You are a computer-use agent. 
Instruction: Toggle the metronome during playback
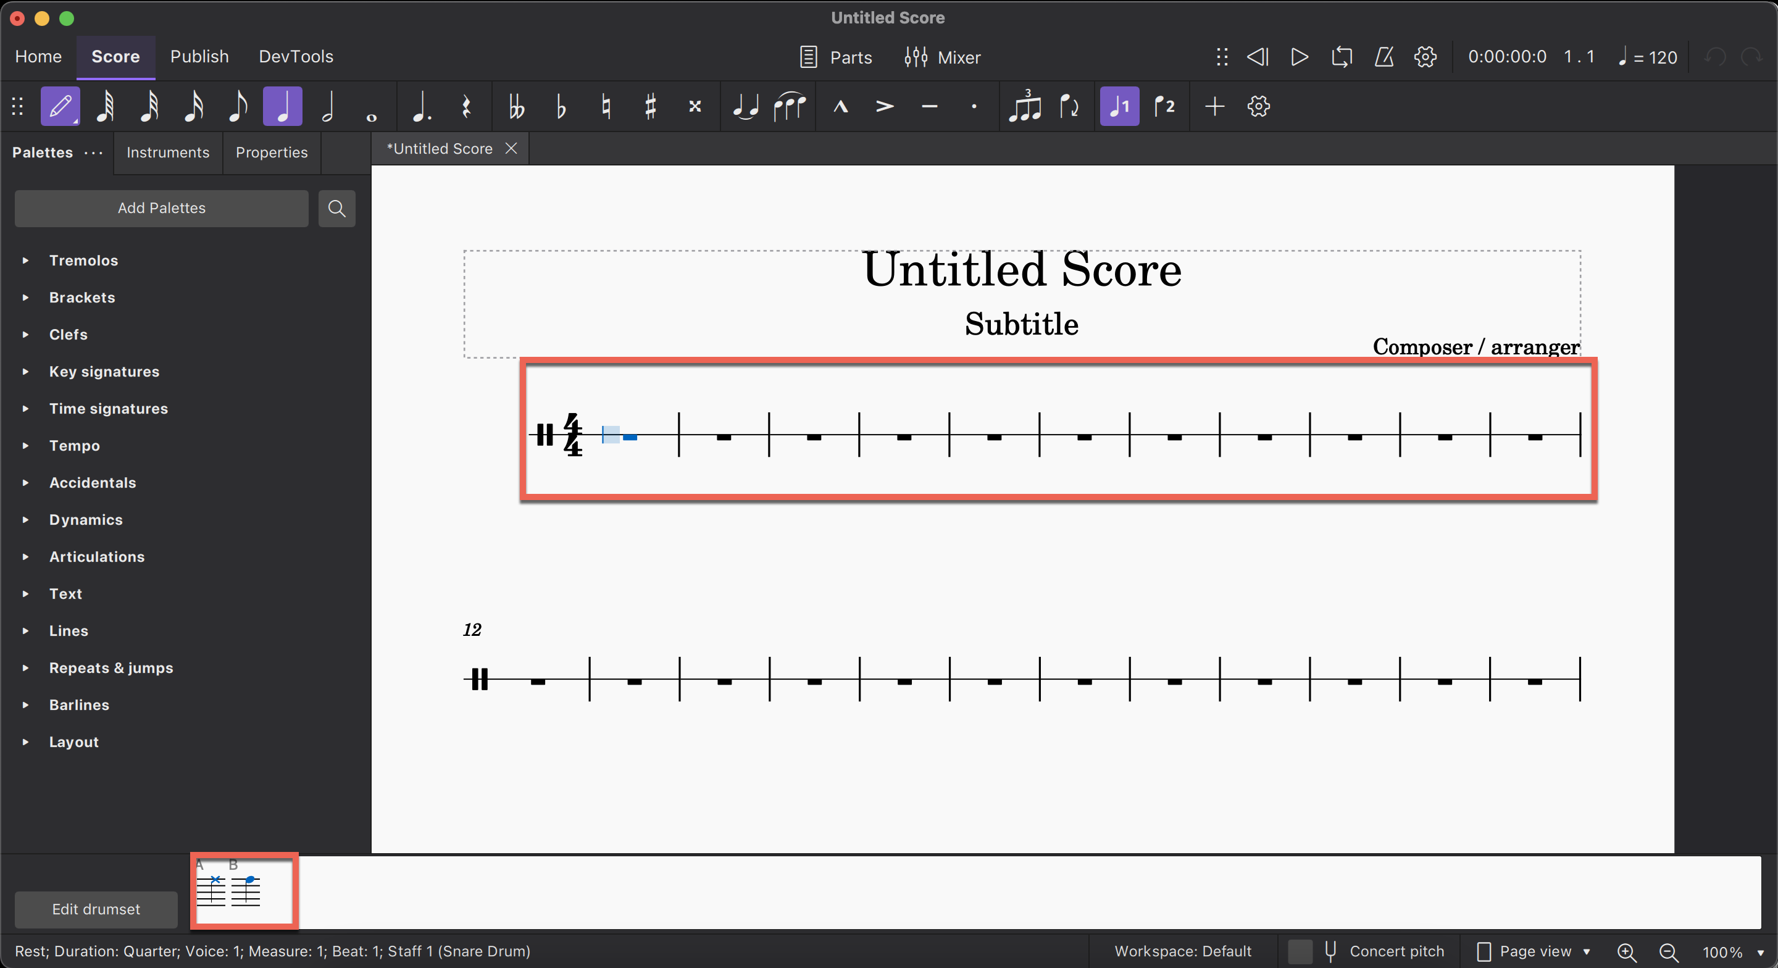pyautogui.click(x=1384, y=57)
